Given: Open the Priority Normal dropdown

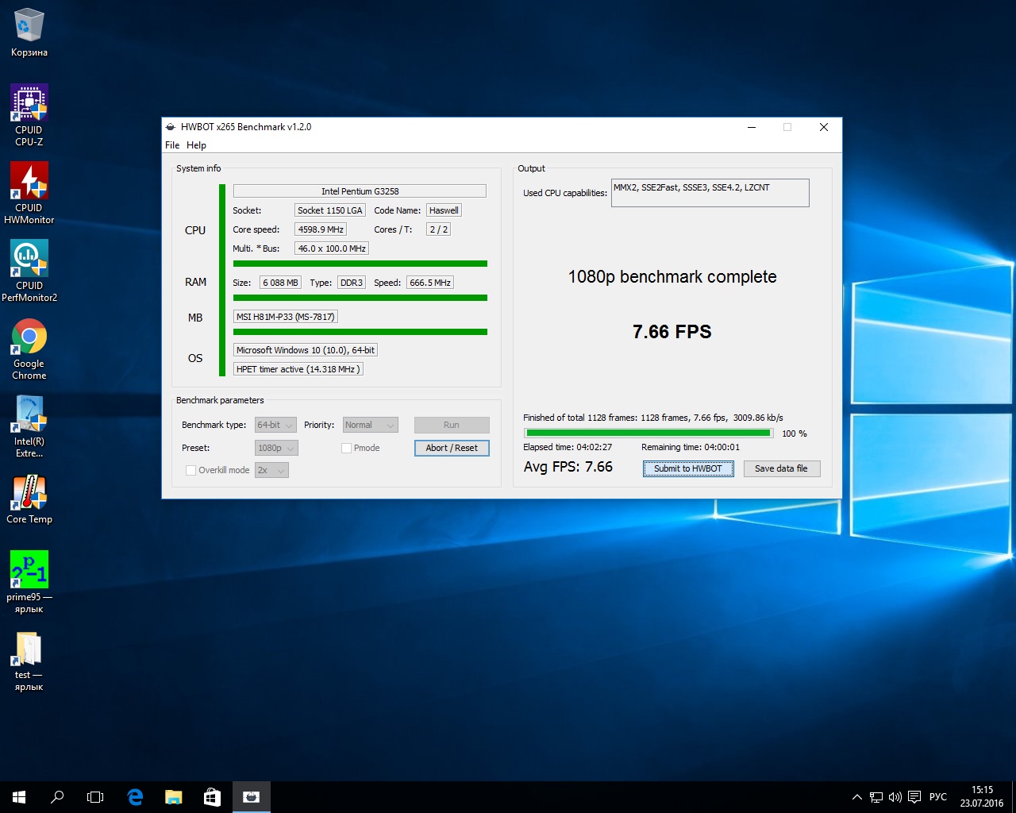Looking at the screenshot, I should click(x=370, y=425).
